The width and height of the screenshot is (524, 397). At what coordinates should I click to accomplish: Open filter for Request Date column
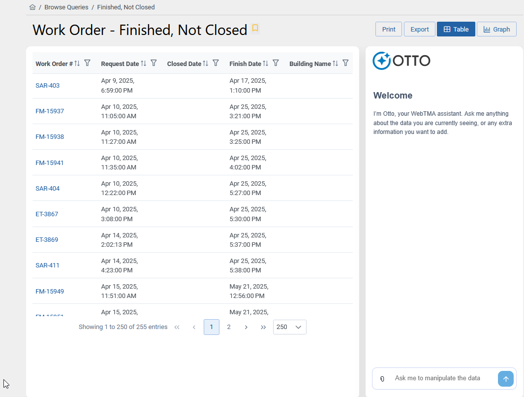154,63
